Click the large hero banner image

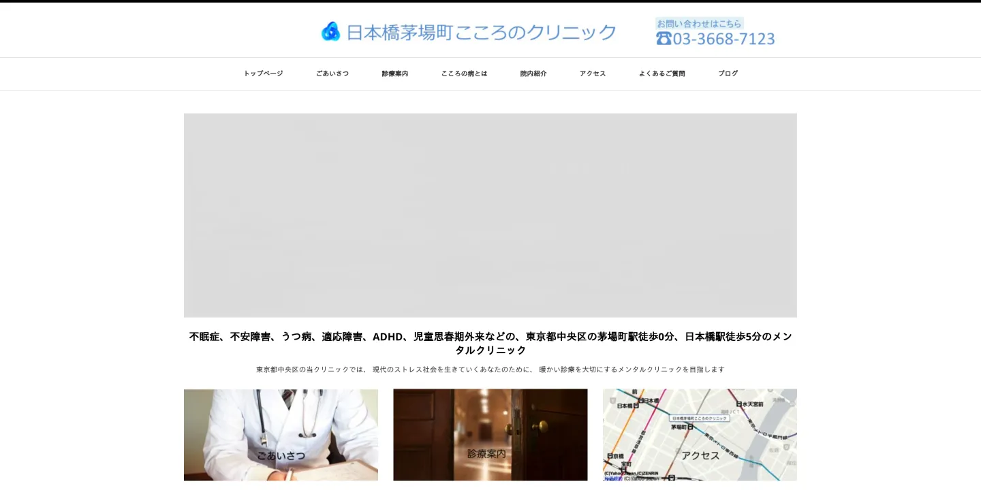click(x=490, y=215)
